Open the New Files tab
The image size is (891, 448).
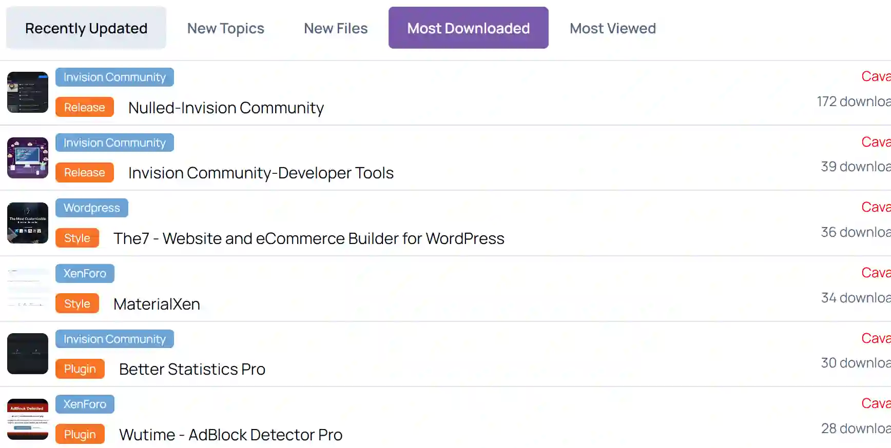336,28
